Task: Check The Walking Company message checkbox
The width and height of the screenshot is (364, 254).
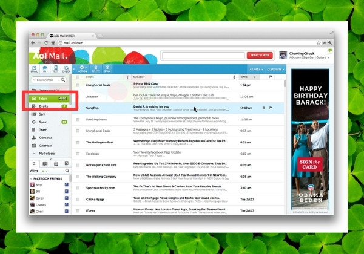Action: [78, 177]
